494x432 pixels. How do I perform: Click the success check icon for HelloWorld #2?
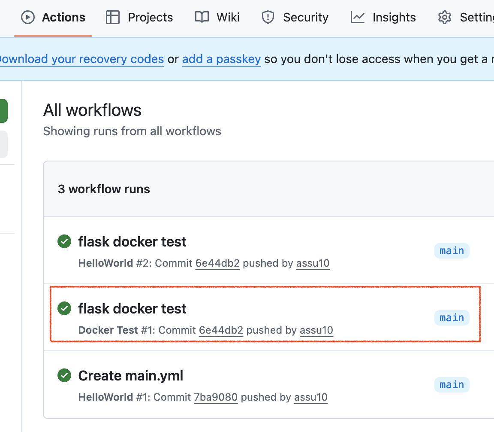pyautogui.click(x=64, y=241)
